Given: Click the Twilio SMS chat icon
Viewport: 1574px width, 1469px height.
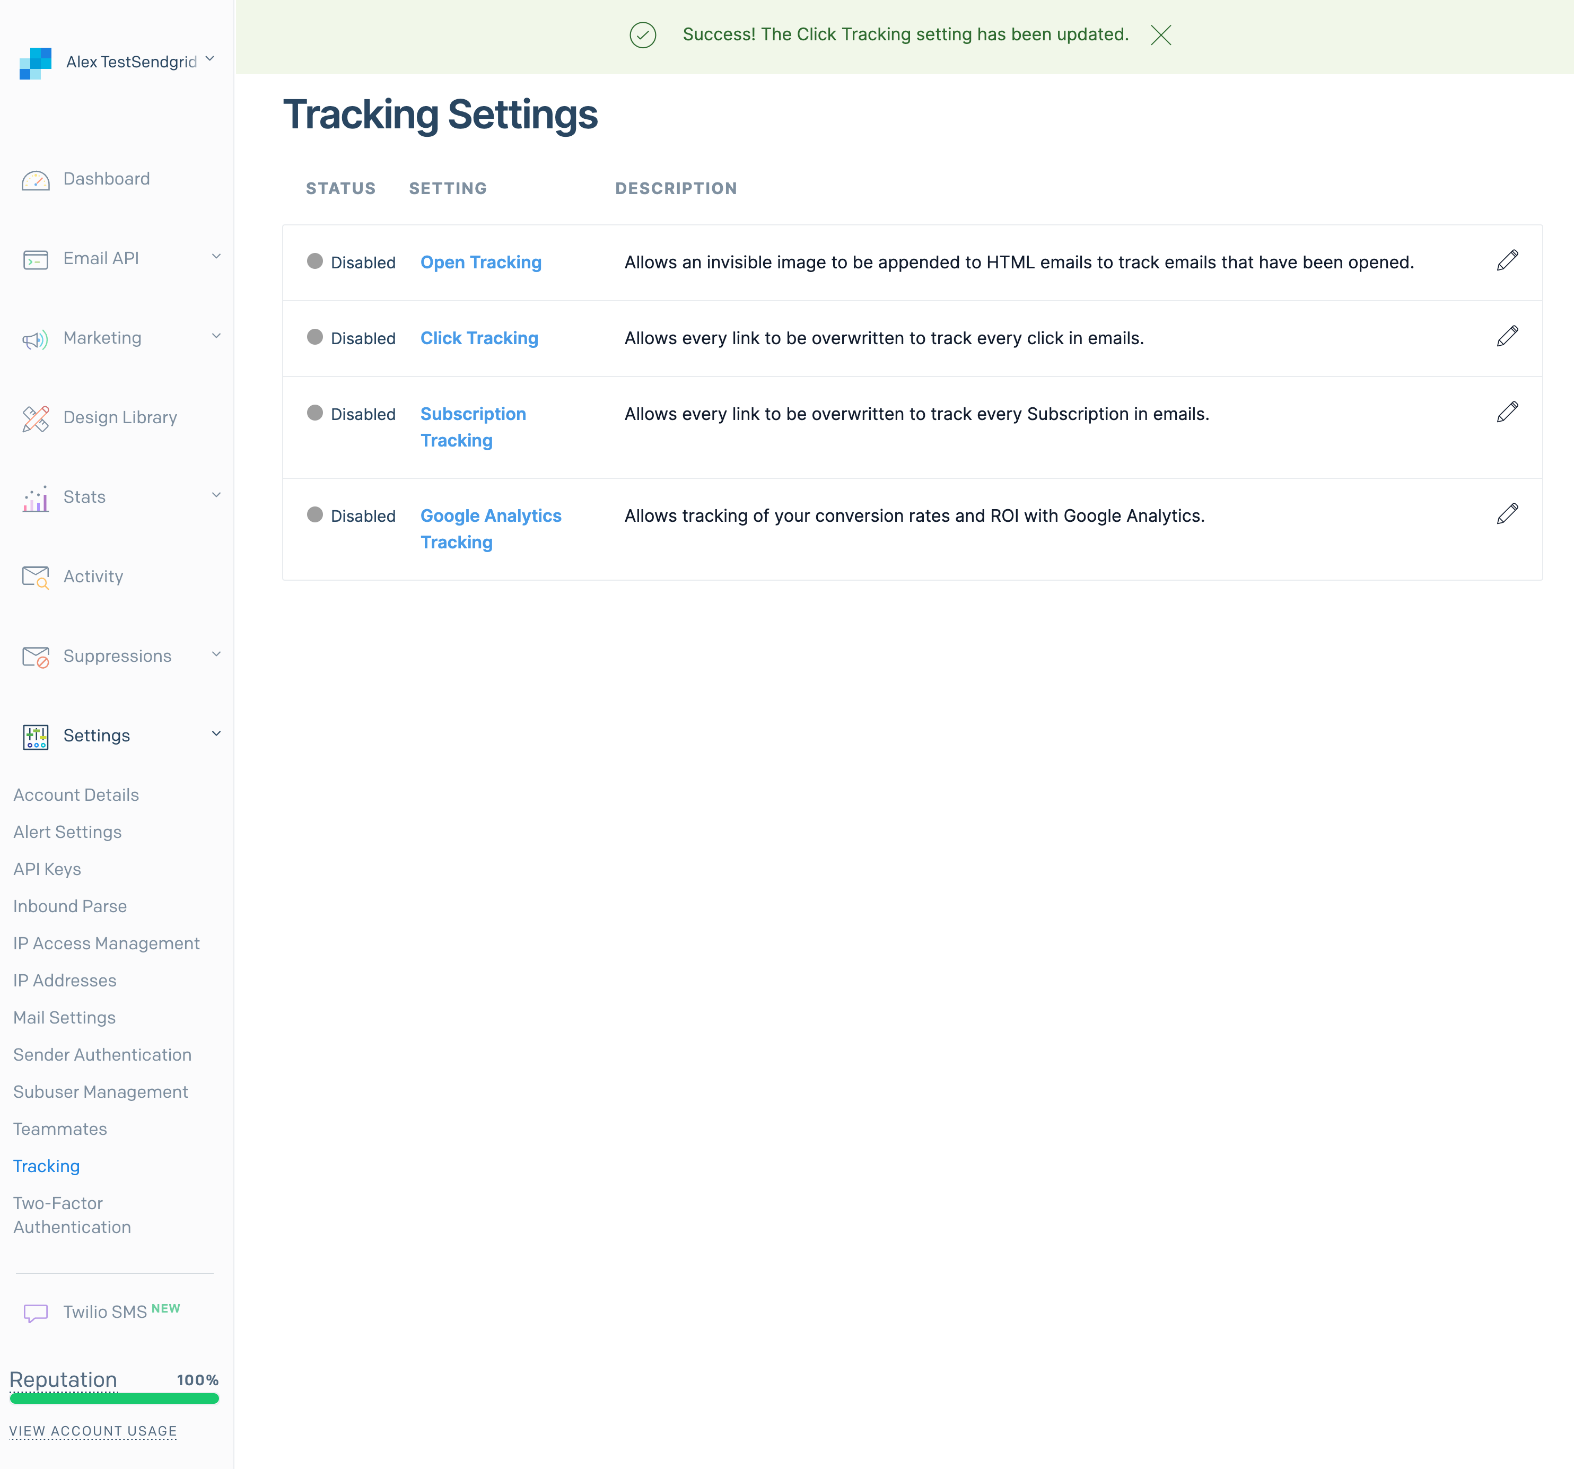Looking at the screenshot, I should click(36, 1313).
